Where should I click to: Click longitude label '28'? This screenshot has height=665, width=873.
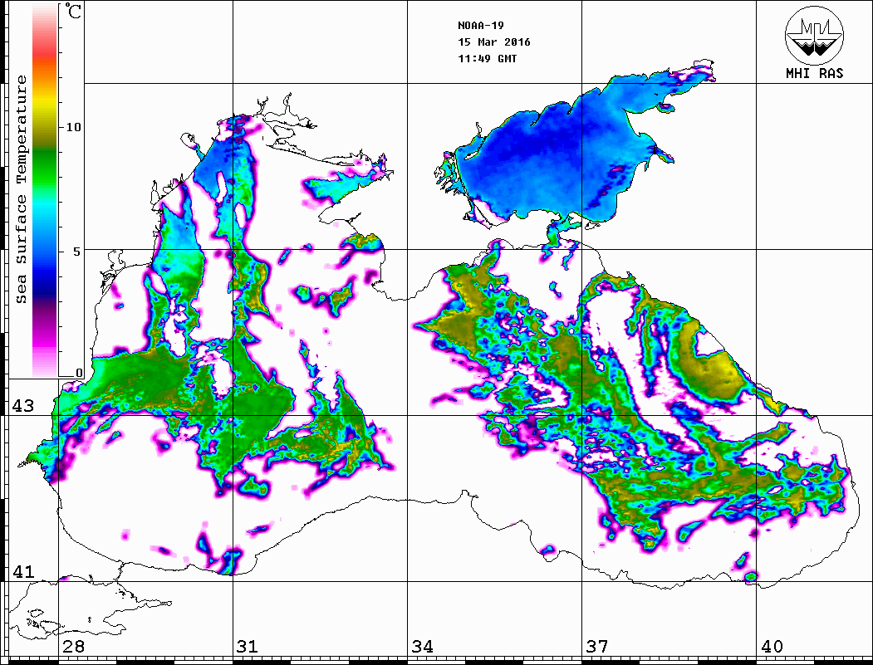pos(74,647)
